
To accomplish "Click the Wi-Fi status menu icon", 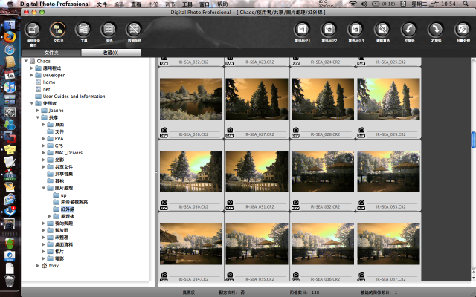I will pyautogui.click(x=353, y=4).
